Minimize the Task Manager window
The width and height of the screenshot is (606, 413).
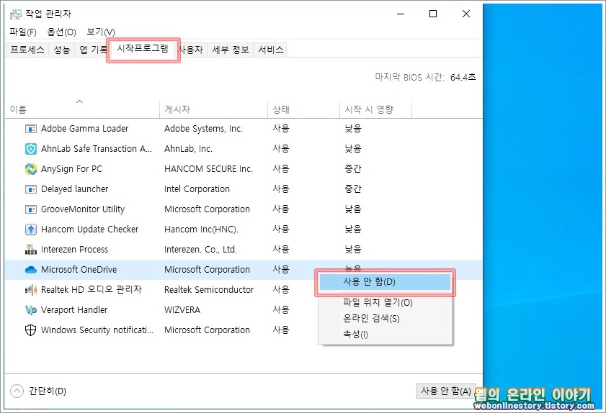tap(401, 14)
